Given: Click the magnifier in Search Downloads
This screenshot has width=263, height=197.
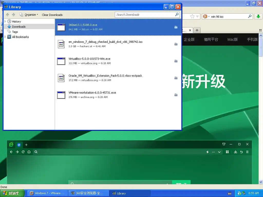Looking at the screenshot, I should tap(177, 15).
